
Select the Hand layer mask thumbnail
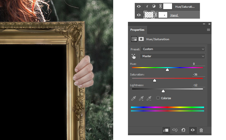pyautogui.click(x=163, y=15)
